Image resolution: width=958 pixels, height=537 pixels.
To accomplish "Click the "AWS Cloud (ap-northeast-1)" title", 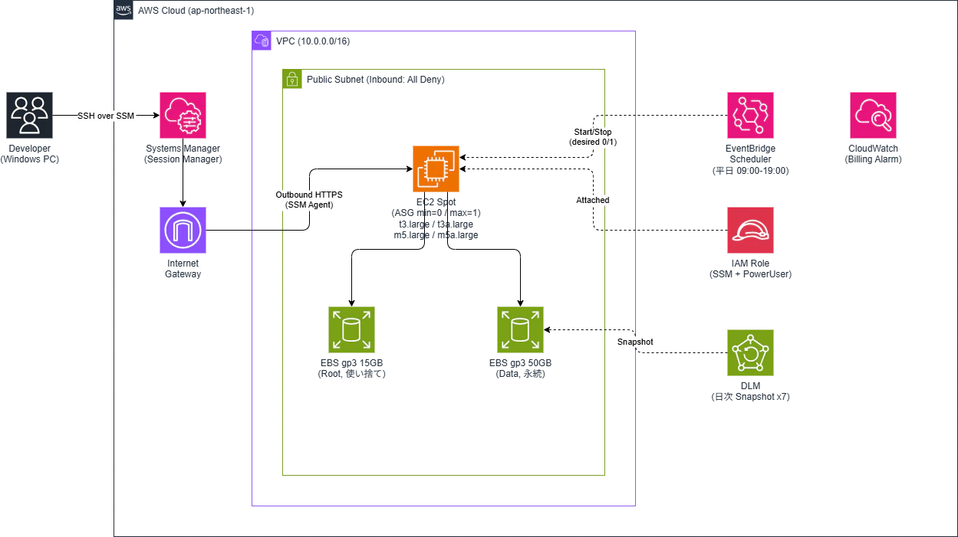I will pyautogui.click(x=196, y=10).
